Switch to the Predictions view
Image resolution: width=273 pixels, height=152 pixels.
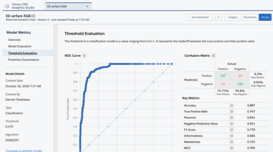tap(250, 17)
